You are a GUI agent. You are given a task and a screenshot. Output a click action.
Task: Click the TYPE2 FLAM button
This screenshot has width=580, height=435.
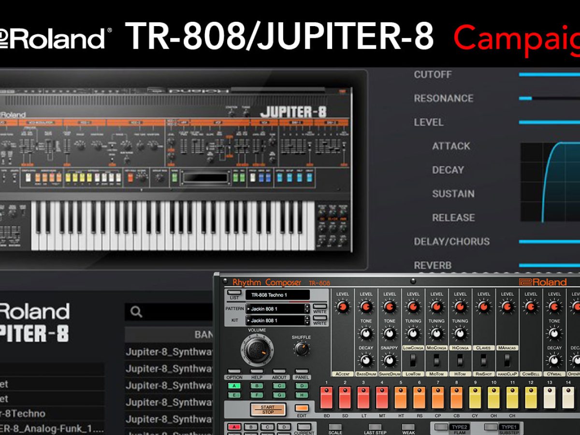[441, 427]
